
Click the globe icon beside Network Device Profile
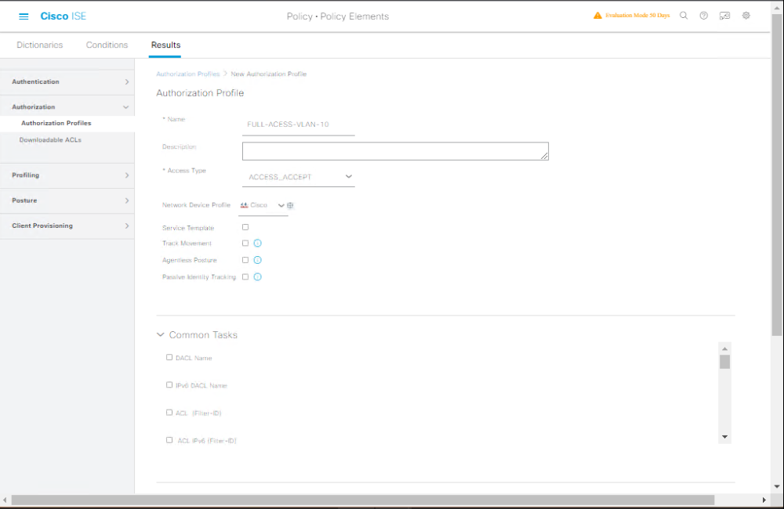(290, 205)
